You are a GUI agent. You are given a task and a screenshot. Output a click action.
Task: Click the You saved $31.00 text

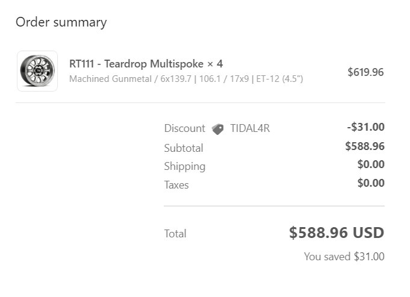(344, 257)
